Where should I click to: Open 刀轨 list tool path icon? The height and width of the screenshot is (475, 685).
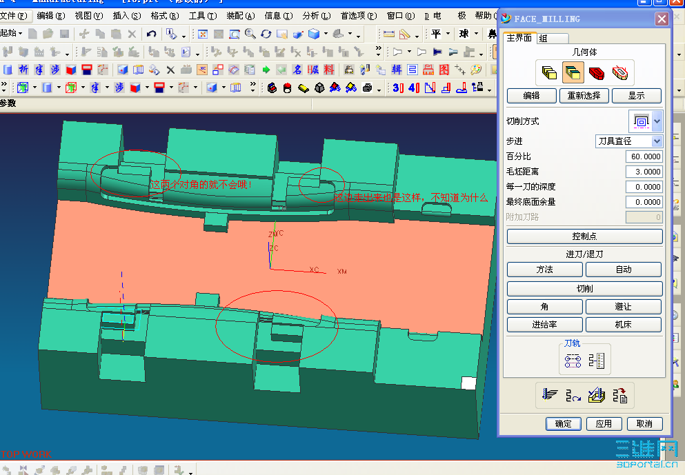point(597,361)
